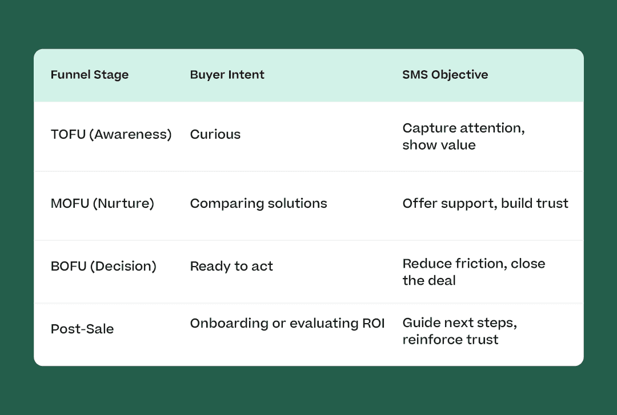The image size is (617, 415).
Task: Click the SMS Objective column header
Action: [445, 75]
